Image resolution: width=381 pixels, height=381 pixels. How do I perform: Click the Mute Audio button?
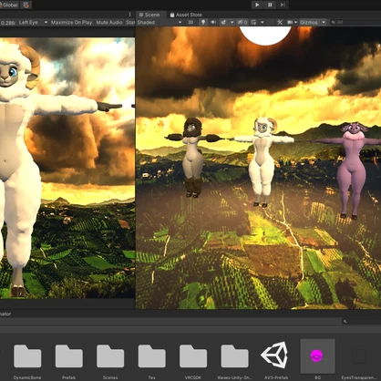click(x=109, y=22)
